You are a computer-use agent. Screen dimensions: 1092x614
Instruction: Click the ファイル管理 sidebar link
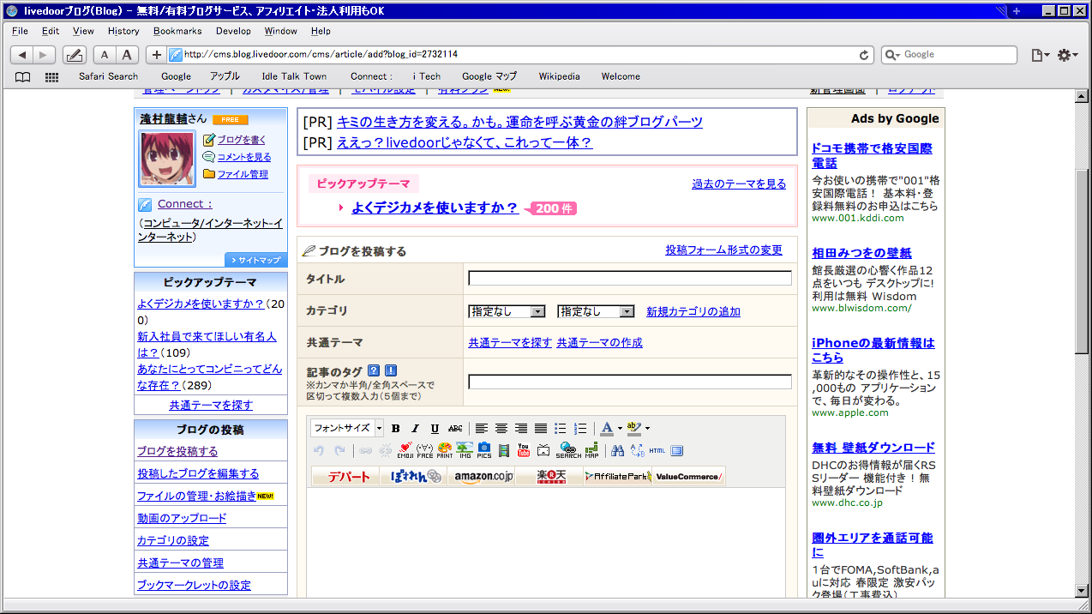[x=243, y=174]
